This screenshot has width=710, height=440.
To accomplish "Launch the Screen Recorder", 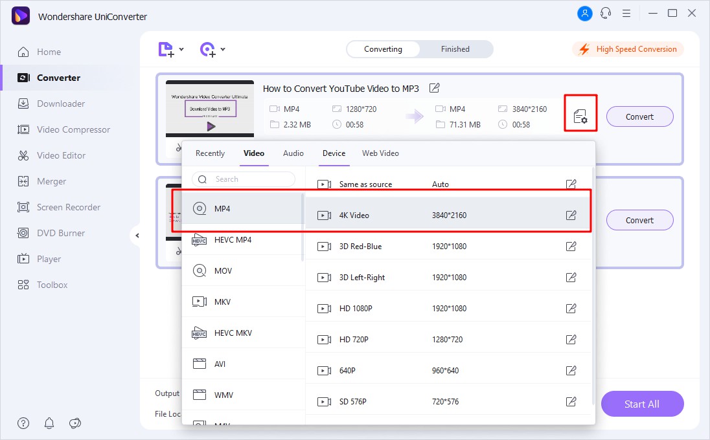I will (68, 207).
